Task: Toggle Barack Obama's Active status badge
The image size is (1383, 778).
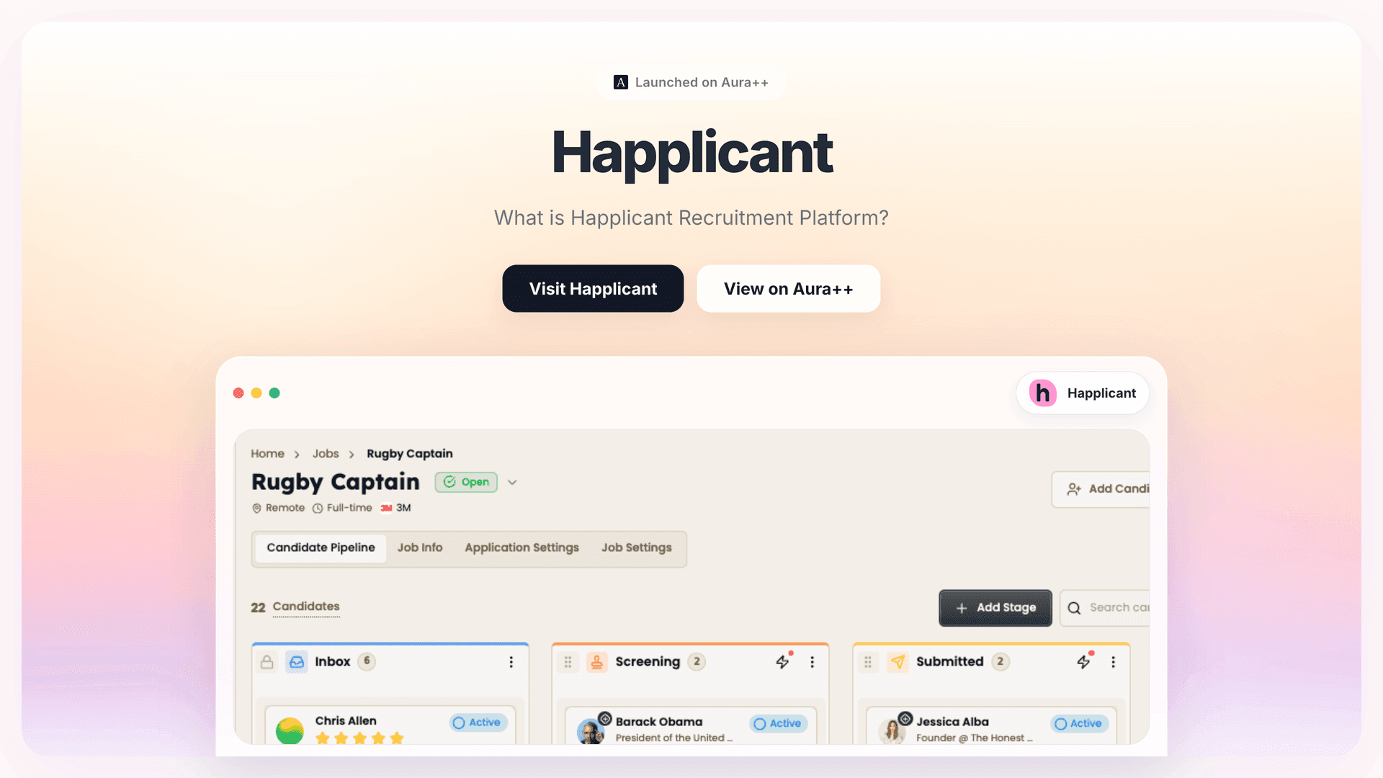Action: 779,724
